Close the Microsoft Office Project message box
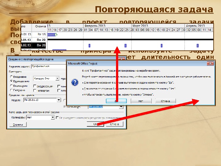Viewport: 221px width, 166px height. 210,64
